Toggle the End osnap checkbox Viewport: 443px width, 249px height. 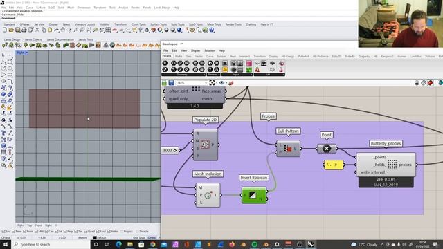point(3,232)
